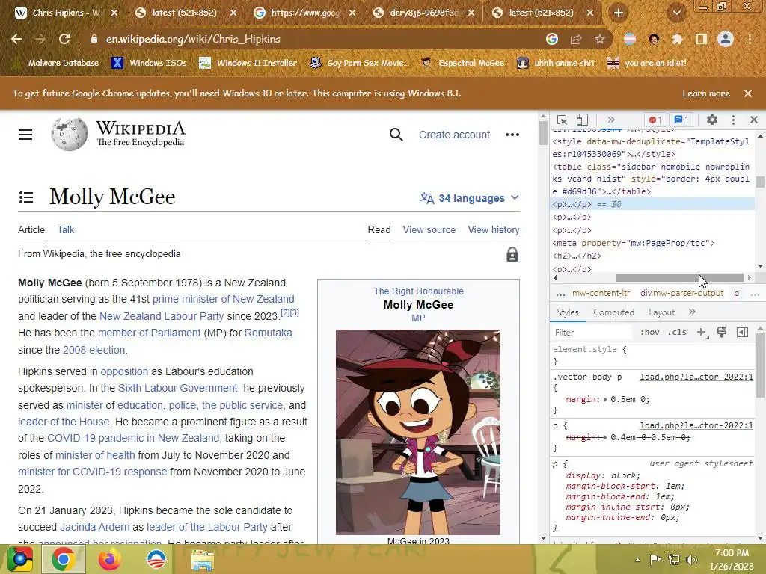
Task: Select the Article tab
Action: point(31,230)
